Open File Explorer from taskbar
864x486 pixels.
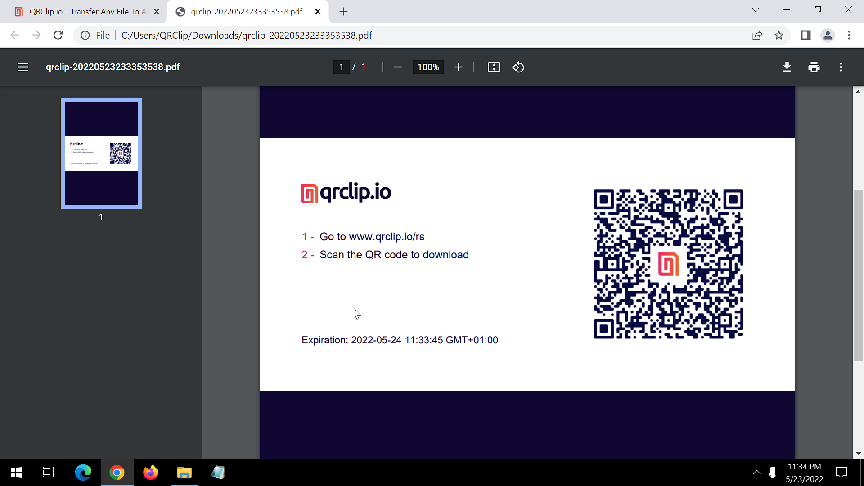click(184, 472)
